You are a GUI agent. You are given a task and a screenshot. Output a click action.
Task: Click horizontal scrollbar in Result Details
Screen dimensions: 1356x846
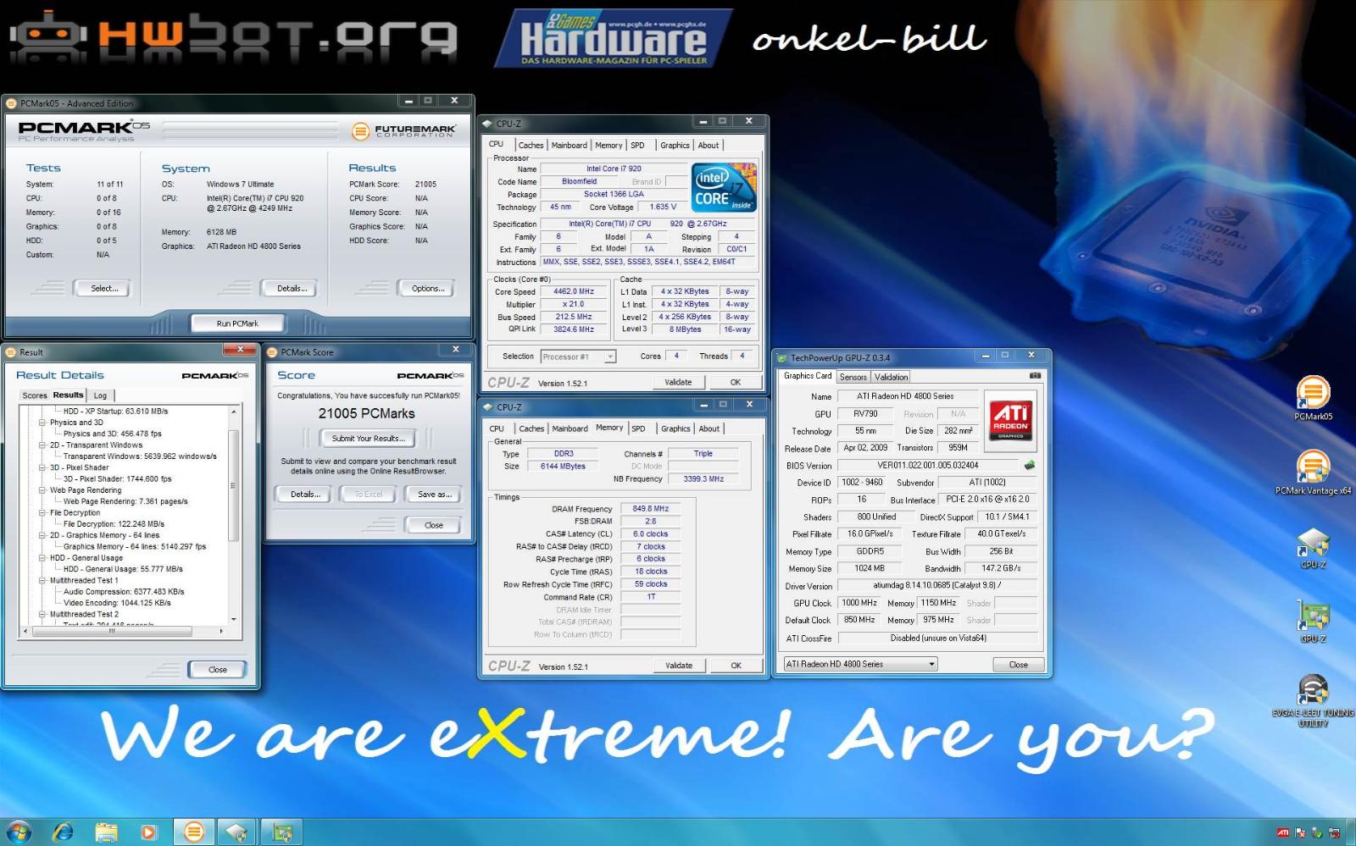112,631
